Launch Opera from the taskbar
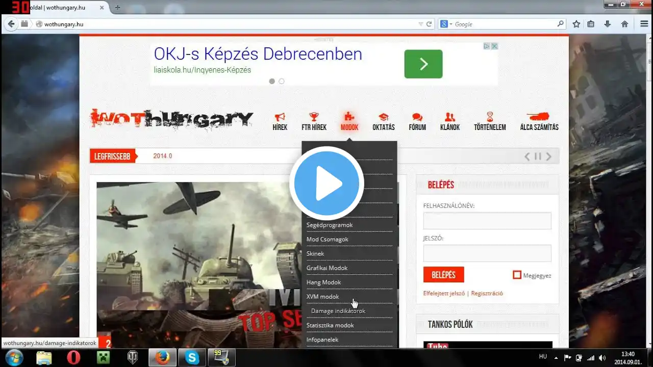Viewport: 653px width, 367px height. (x=73, y=358)
